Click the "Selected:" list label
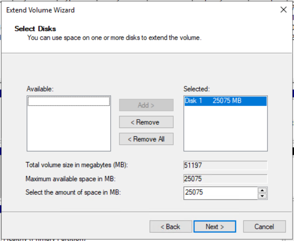Viewport: 294px width, 241px height. tap(197, 89)
